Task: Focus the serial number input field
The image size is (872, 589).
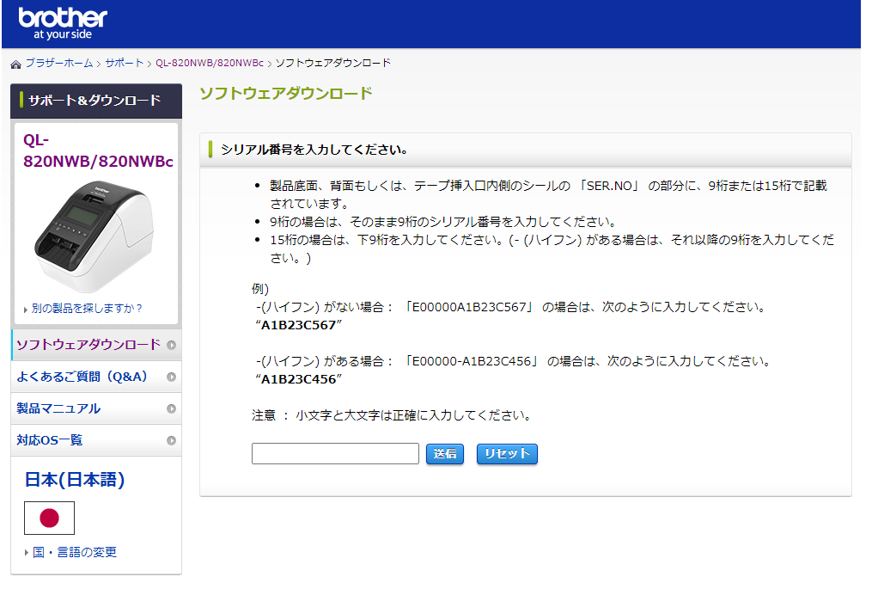Action: (x=335, y=454)
